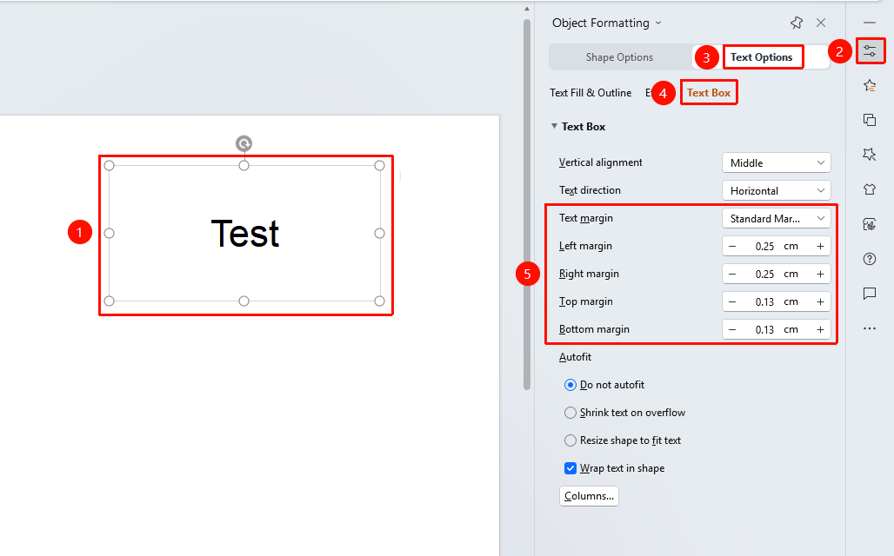Pin the Object Formatting panel

tap(797, 23)
